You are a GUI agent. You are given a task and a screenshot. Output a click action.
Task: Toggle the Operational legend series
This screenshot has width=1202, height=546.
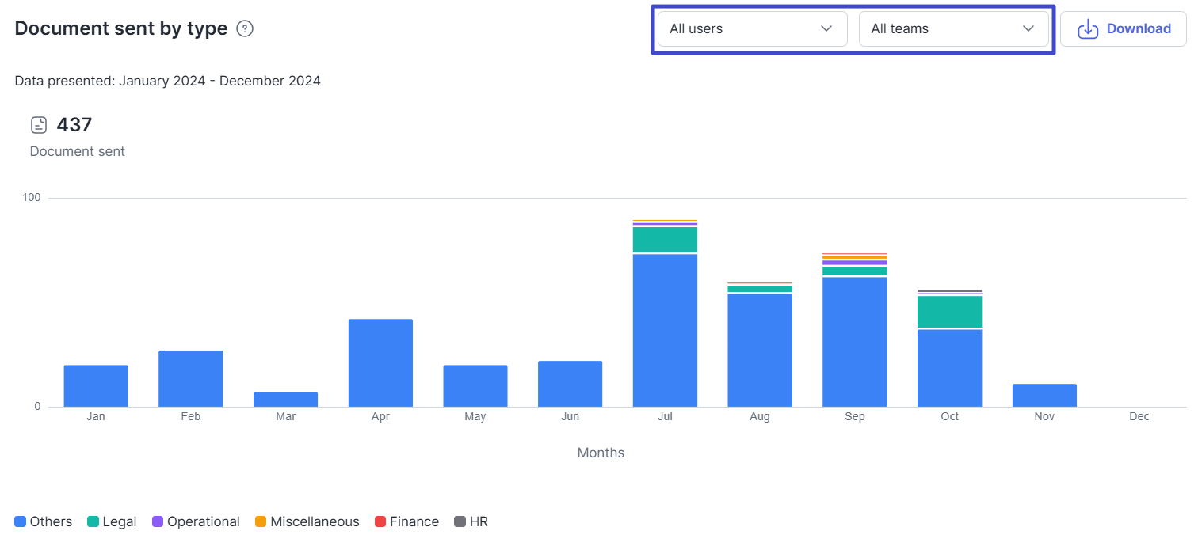[196, 521]
